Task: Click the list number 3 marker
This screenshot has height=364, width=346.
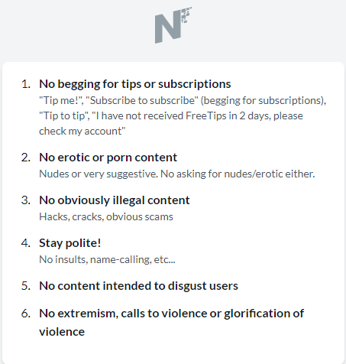Action: coord(26,200)
